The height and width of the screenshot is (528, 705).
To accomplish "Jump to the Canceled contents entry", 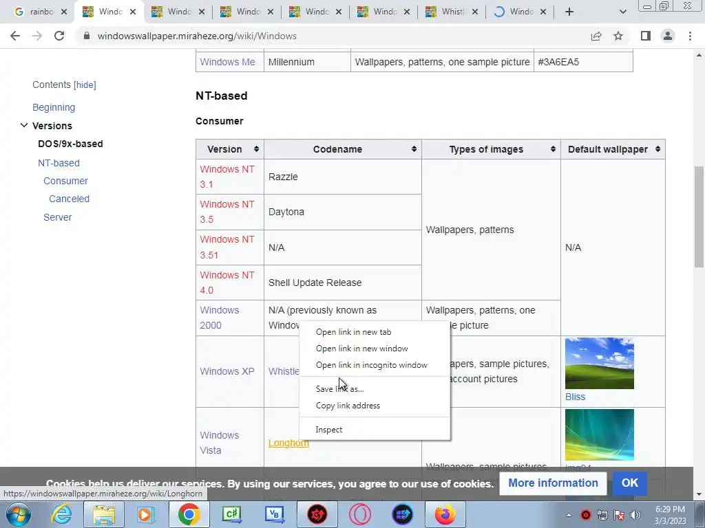I will 70,199.
